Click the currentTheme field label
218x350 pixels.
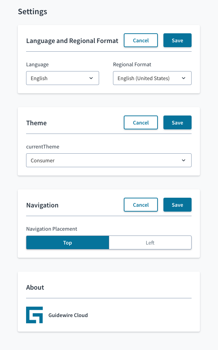click(43, 147)
